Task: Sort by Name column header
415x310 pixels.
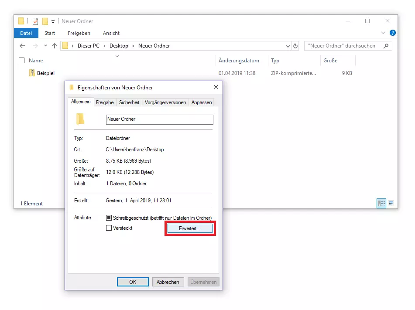Action: 36,61
